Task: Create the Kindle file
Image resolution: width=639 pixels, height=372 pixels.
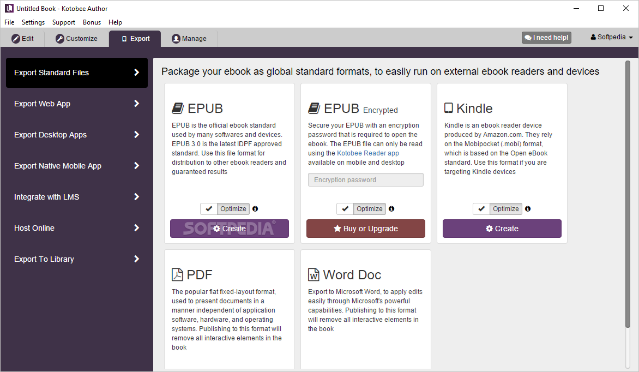Action: coord(502,229)
